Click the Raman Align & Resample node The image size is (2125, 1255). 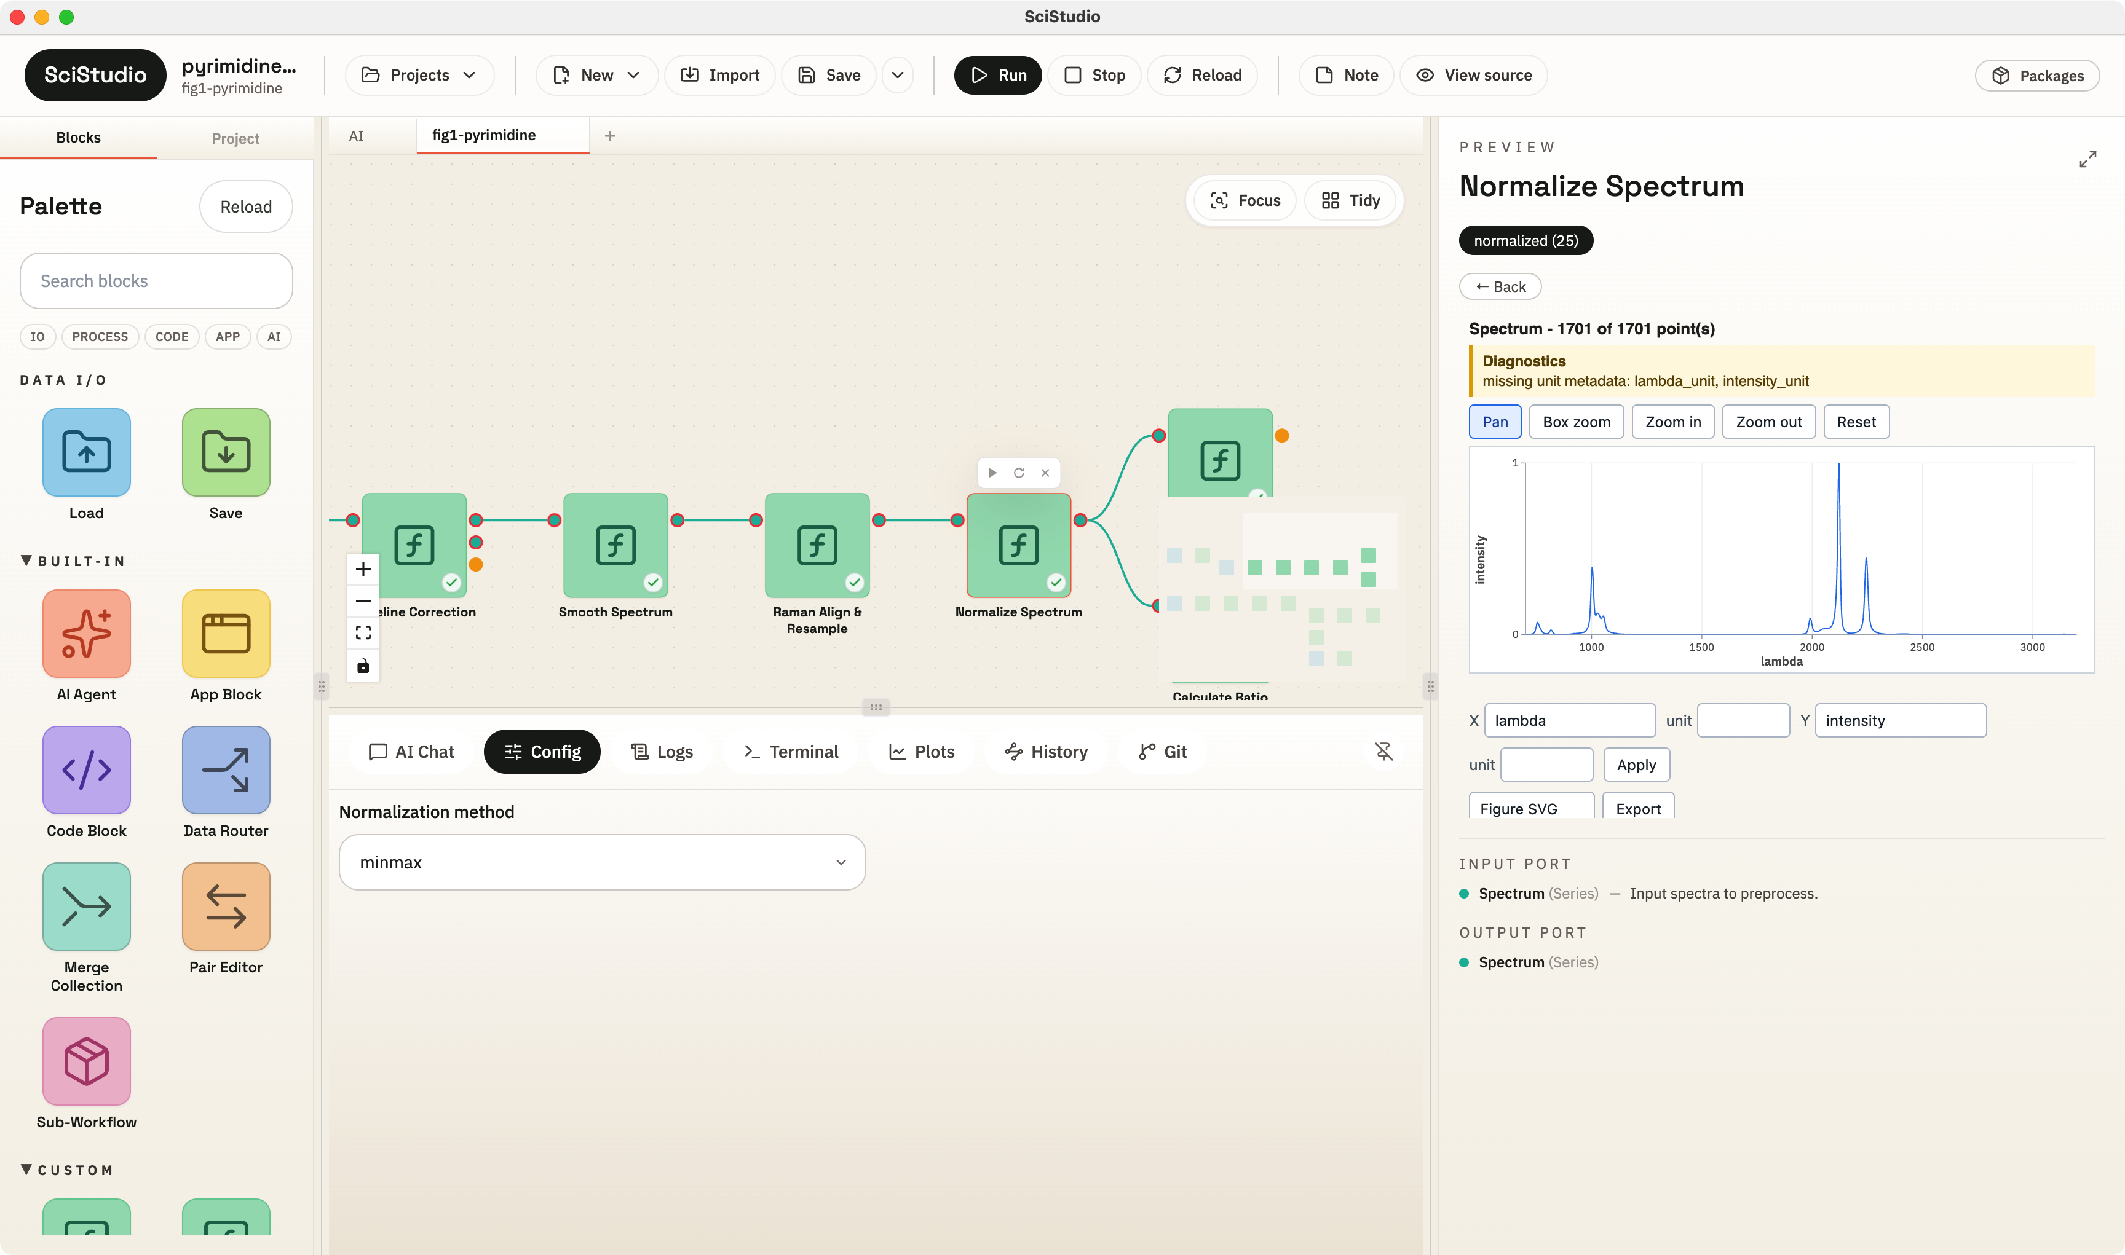pyautogui.click(x=817, y=546)
